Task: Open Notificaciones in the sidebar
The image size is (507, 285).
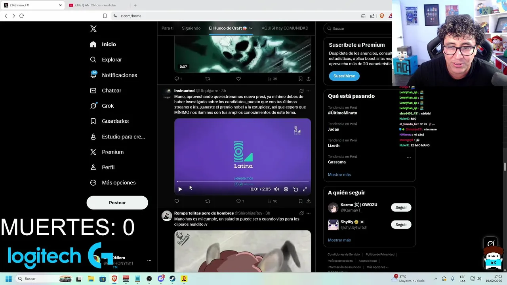Action: pos(114,75)
